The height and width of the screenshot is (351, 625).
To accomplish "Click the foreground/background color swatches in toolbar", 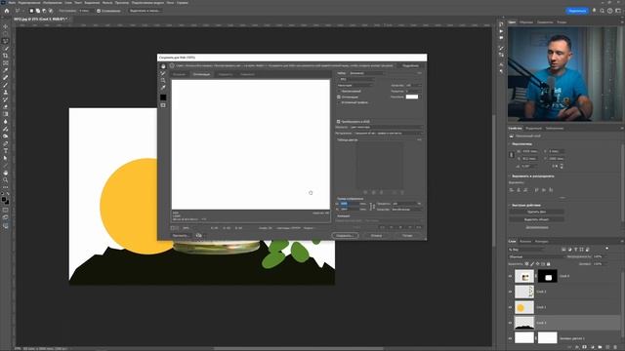I will click(5, 200).
